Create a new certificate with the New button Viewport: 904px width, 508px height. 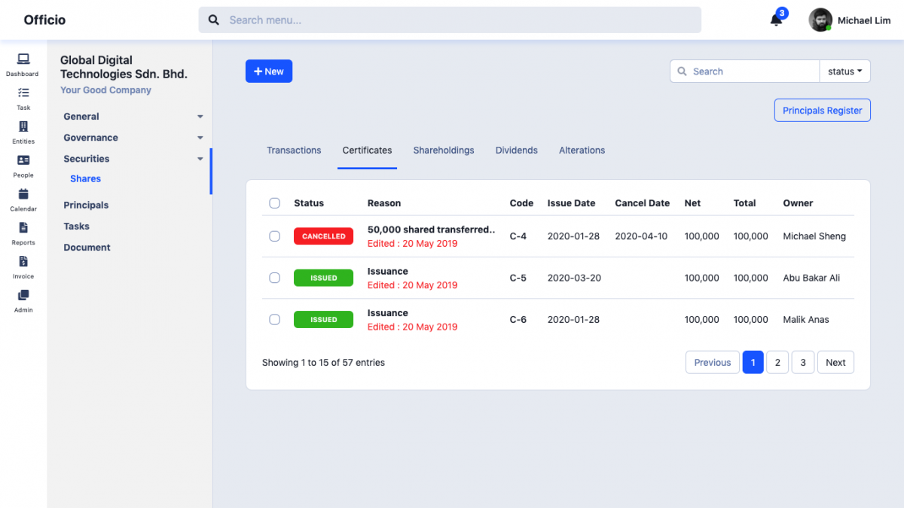click(x=268, y=71)
